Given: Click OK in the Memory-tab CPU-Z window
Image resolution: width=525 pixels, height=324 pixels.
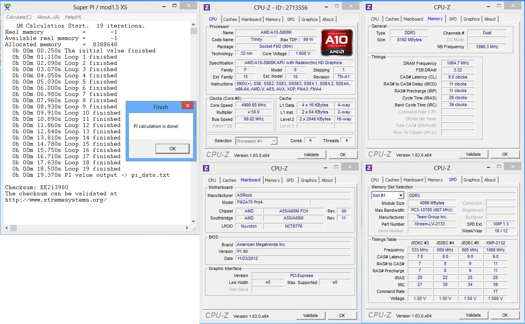Looking at the screenshot, I should click(x=505, y=154).
